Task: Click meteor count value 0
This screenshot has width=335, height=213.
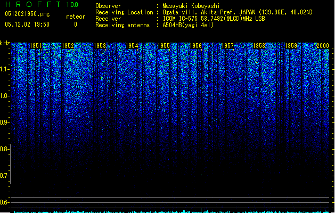Action: [x=76, y=24]
